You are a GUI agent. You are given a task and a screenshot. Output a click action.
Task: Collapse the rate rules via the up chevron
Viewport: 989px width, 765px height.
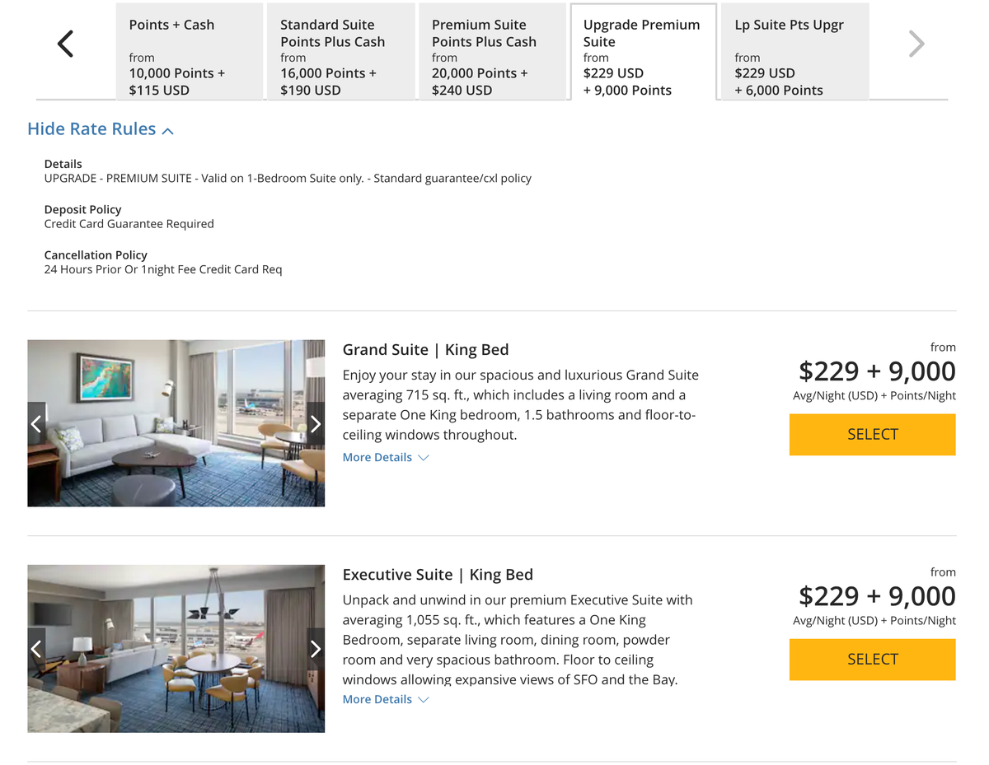[x=167, y=129]
